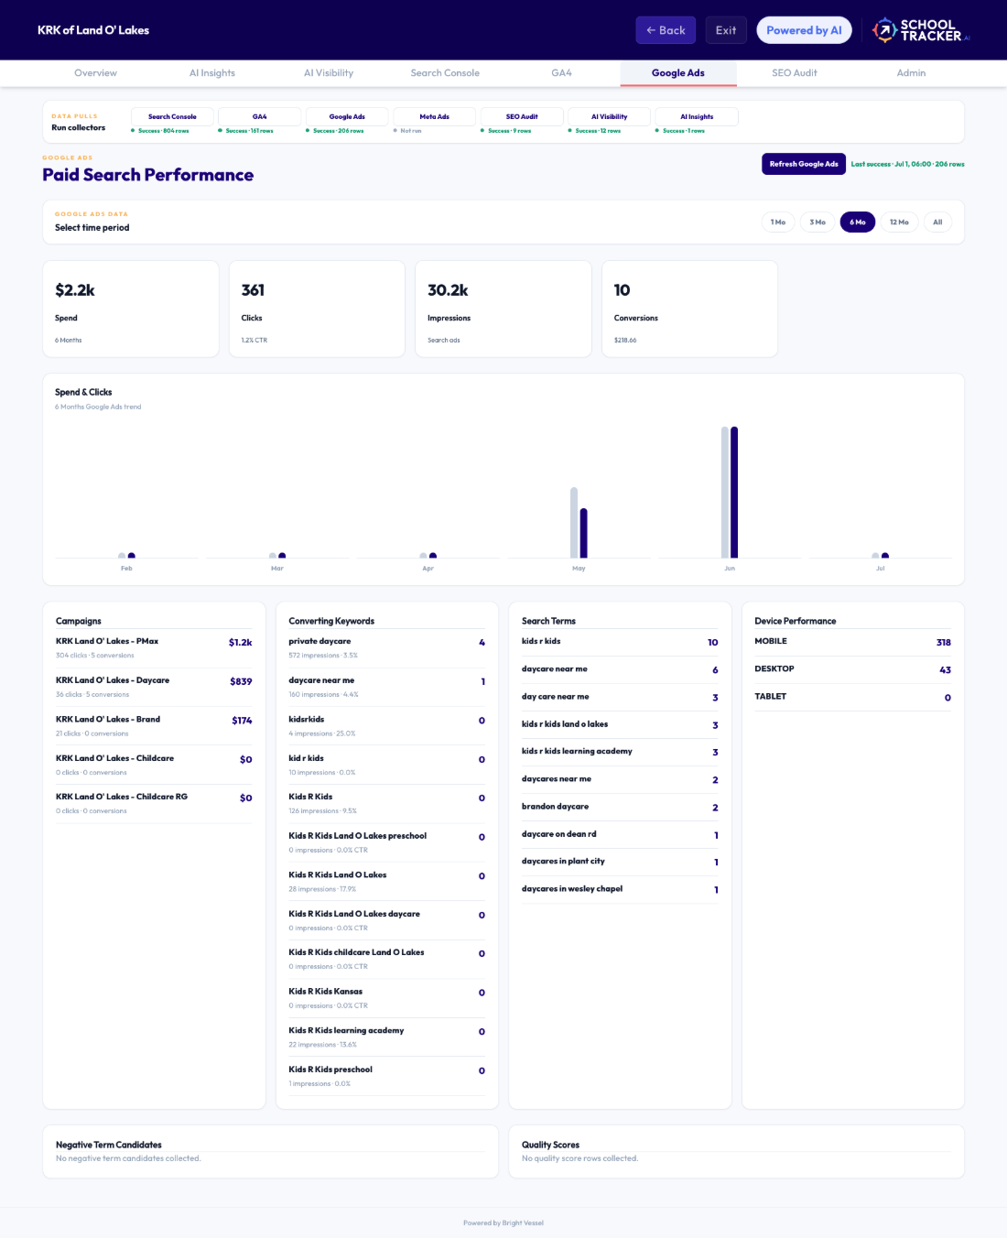Run the SEO Audit collector
The height and width of the screenshot is (1238, 1007).
tap(522, 116)
